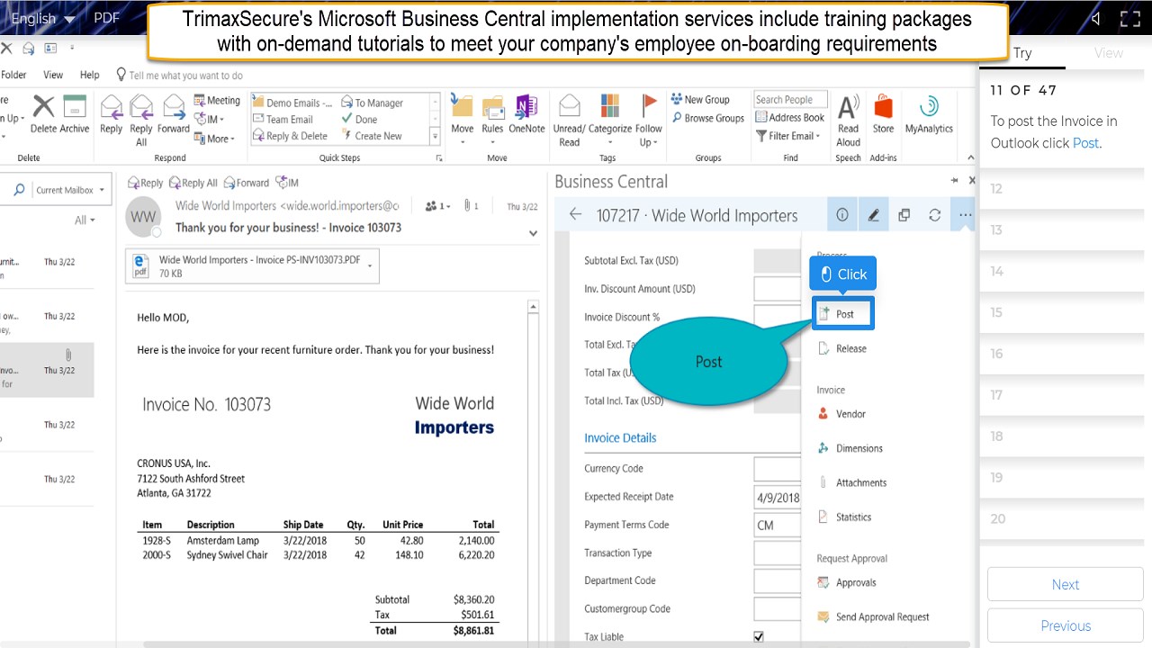This screenshot has height=648, width=1152.
Task: Click the Reply ribbon button
Action: pyautogui.click(x=112, y=114)
